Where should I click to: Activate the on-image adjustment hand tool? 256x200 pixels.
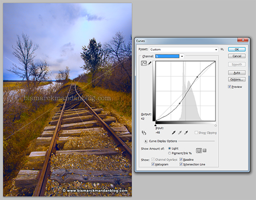click(x=144, y=133)
